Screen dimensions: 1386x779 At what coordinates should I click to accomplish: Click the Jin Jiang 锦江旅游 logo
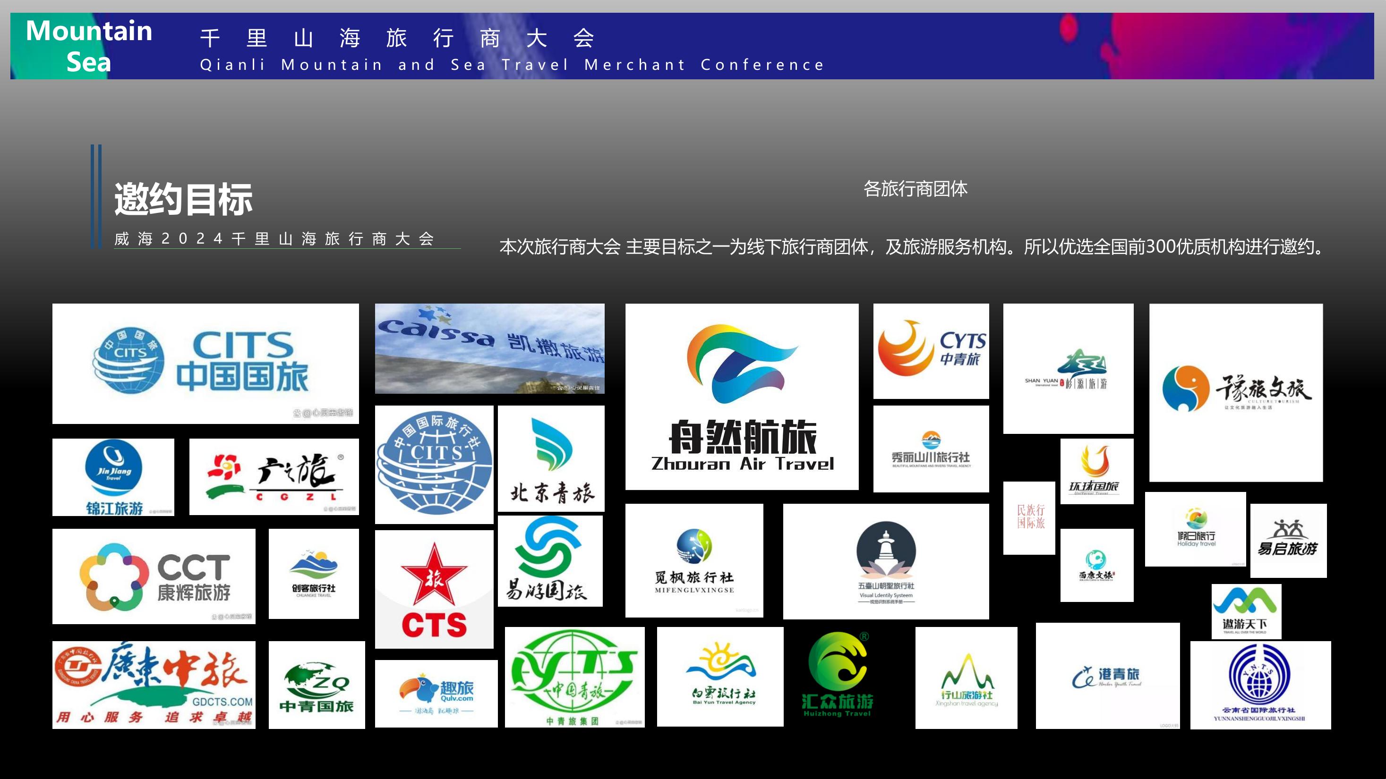click(113, 477)
